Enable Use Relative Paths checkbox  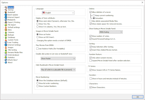(x=37, y=49)
